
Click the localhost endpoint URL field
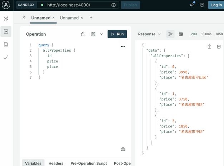coord(69,5)
